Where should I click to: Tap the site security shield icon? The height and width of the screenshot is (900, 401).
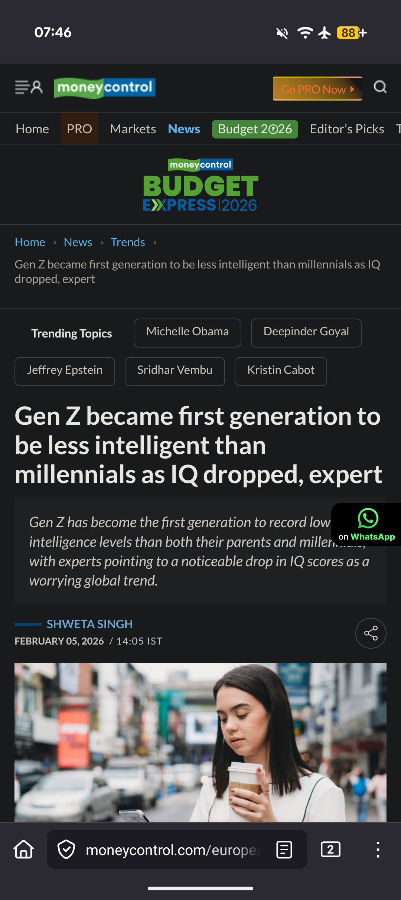[66, 850]
